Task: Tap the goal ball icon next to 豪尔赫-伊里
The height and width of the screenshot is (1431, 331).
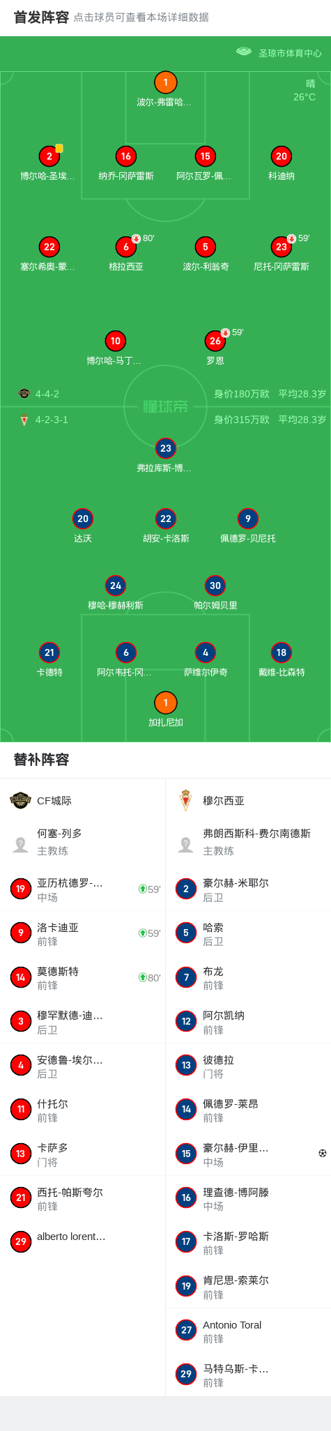Action: (x=322, y=1154)
